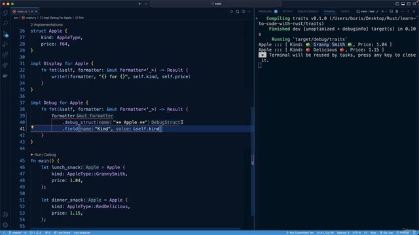Viewport: 419px width, 235px height.
Task: Open the Docker whale activity bar icon
Action: 5,76
